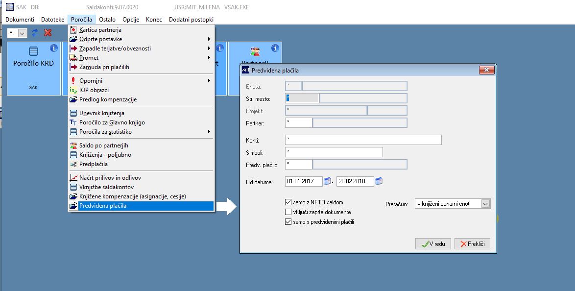Open the Dokumenti menu
575x291 pixels.
[20, 20]
